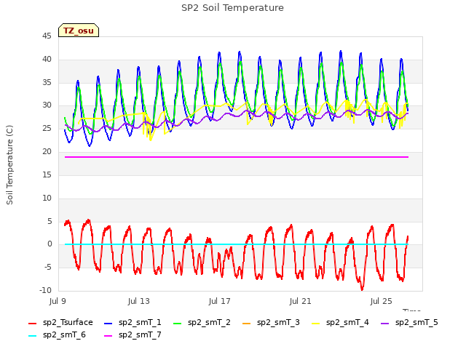The width and height of the screenshot is (466, 349).
Task: Click the TZ_osu annotation label
Action: [x=79, y=31]
